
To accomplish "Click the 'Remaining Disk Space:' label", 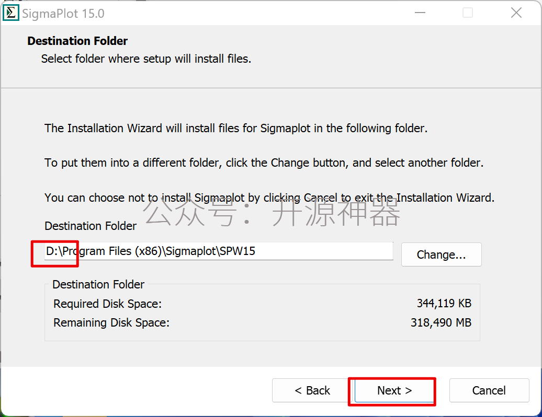I will coord(111,323).
